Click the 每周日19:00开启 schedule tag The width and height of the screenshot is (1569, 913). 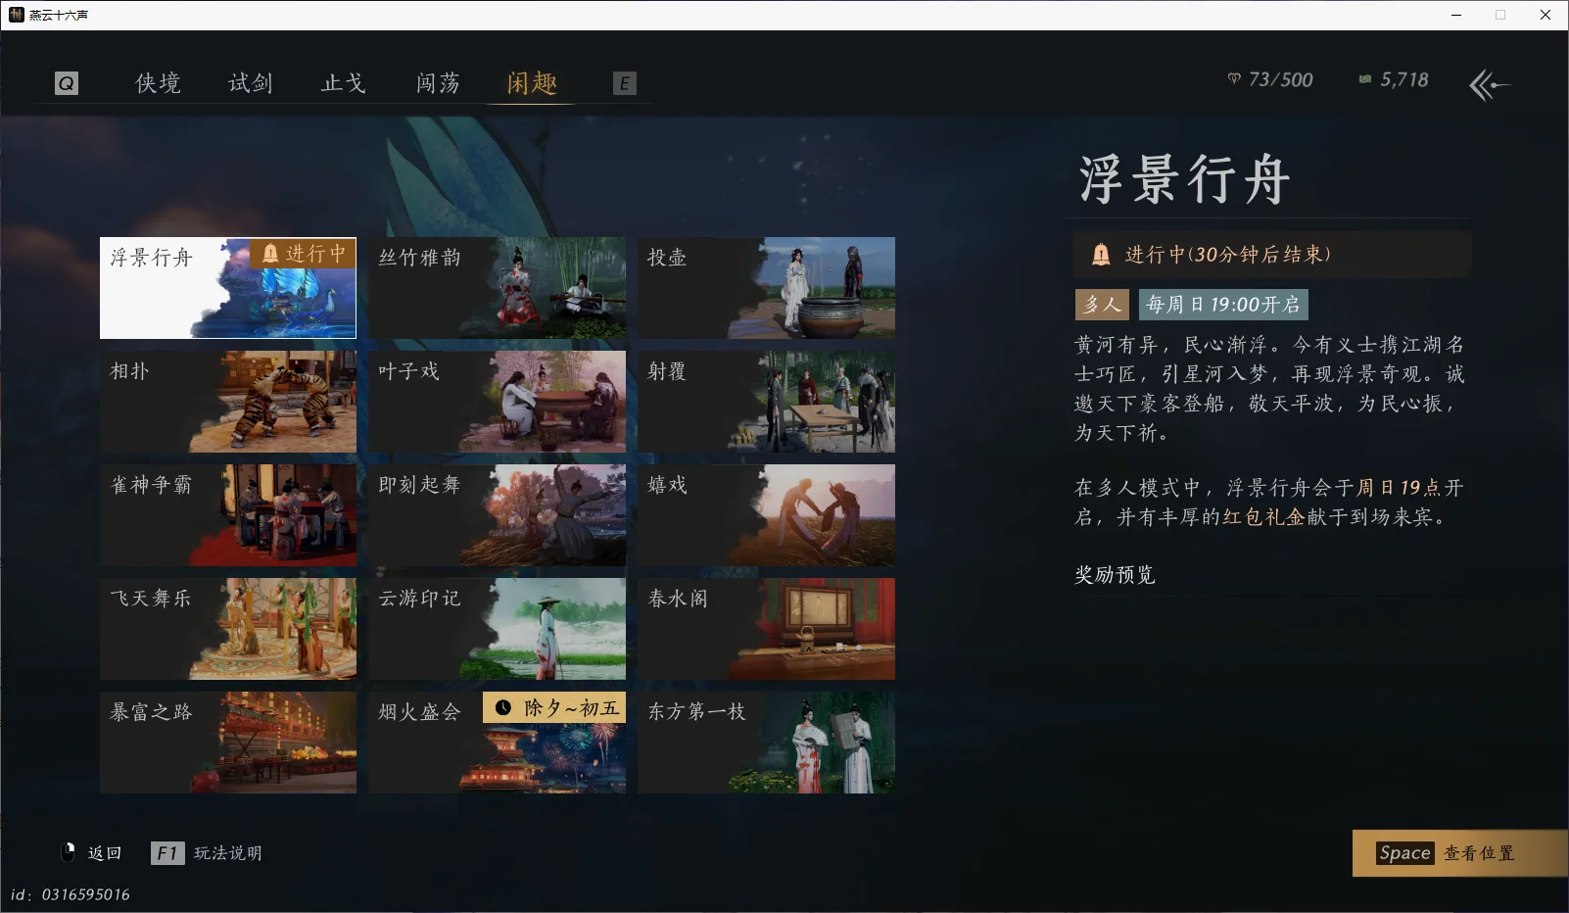1223,305
